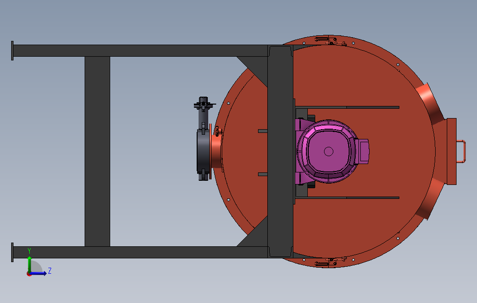The width and height of the screenshot is (477, 303).
Task: Select the bottom rail's left end plate
Action: point(12,252)
